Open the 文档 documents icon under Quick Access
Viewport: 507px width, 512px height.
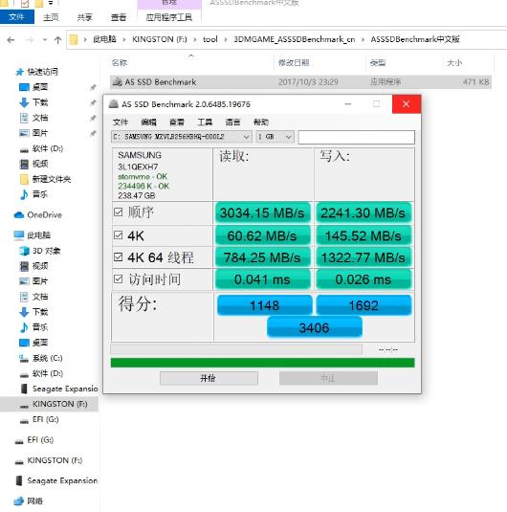click(x=25, y=118)
